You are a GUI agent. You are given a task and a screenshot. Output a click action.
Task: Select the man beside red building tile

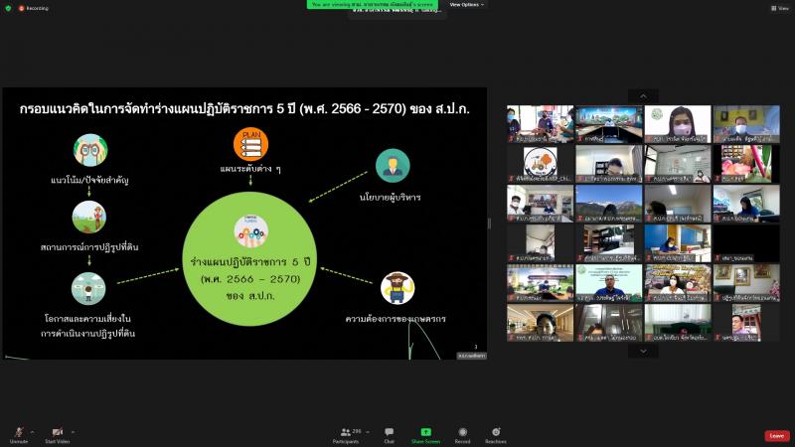coord(746,322)
